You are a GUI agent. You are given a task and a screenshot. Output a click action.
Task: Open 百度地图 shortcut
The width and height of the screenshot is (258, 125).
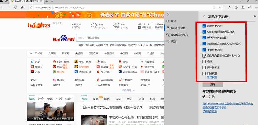tap(148, 62)
